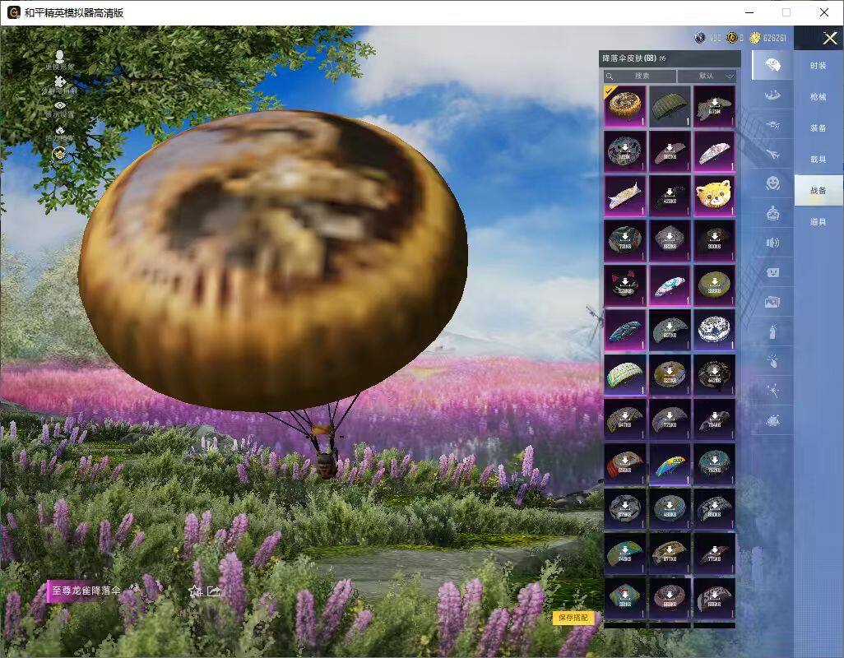The width and height of the screenshot is (844, 658).
Task: Favorite the parachute with the star icon
Action: (x=195, y=591)
